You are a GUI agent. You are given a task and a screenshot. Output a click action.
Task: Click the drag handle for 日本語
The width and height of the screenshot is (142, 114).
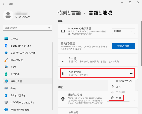pos(63,60)
